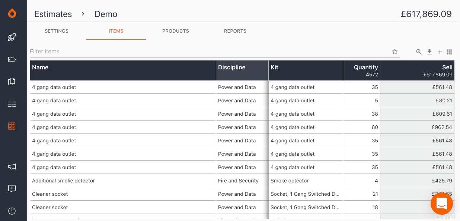Click the quantity cell showing 4
The width and height of the screenshot is (460, 221).
[x=361, y=181]
